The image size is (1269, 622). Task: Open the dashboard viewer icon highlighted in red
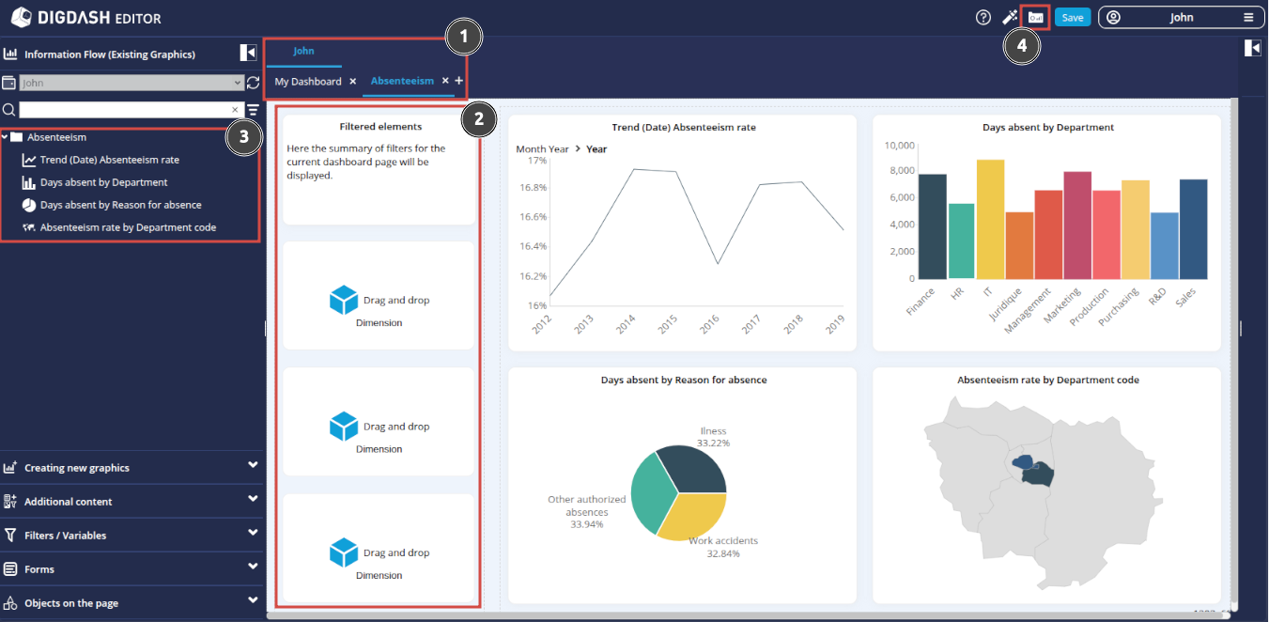[x=1034, y=16]
